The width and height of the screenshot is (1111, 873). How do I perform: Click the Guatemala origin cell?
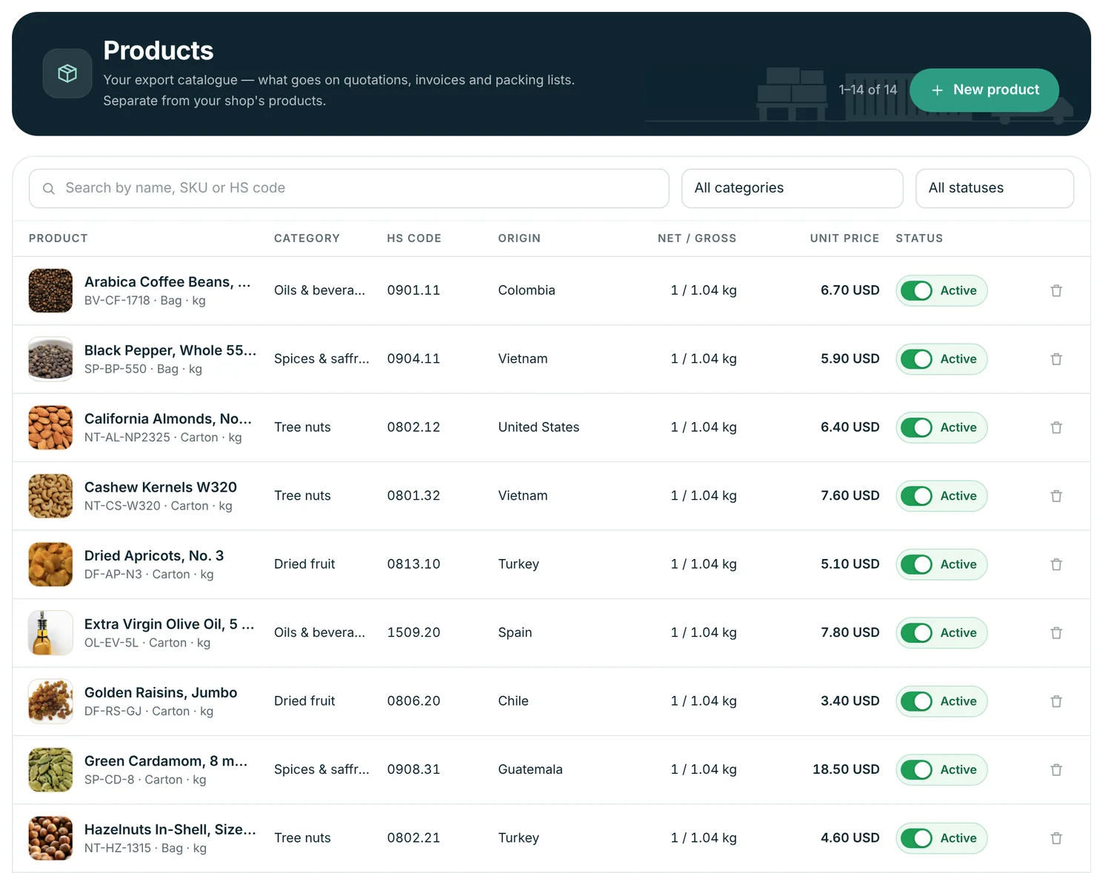[x=530, y=770]
